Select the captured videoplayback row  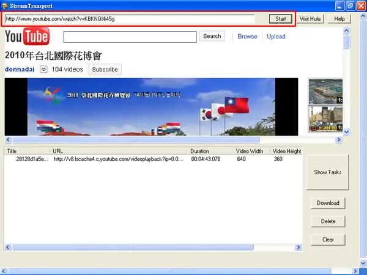153,159
